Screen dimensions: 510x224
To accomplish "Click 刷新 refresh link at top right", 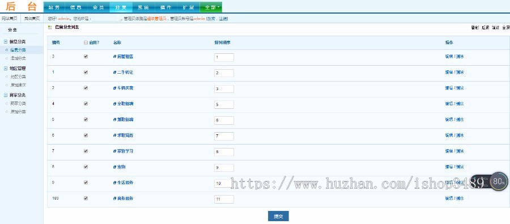I will tap(475, 28).
